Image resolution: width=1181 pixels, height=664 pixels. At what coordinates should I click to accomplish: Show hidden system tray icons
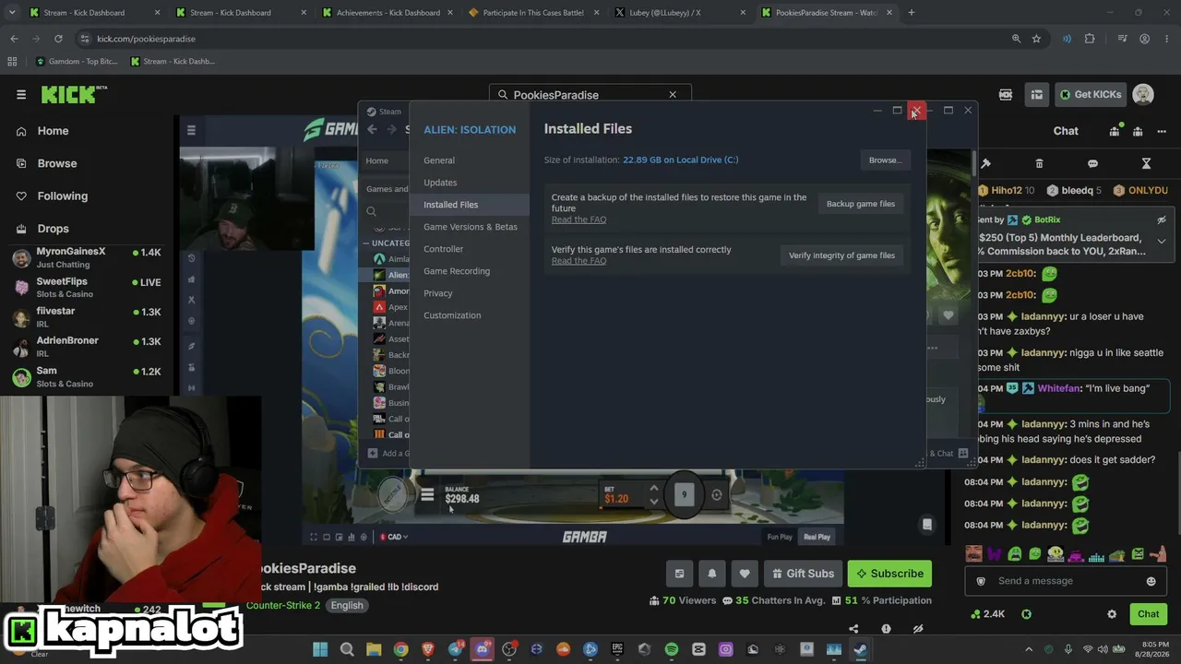click(1029, 649)
